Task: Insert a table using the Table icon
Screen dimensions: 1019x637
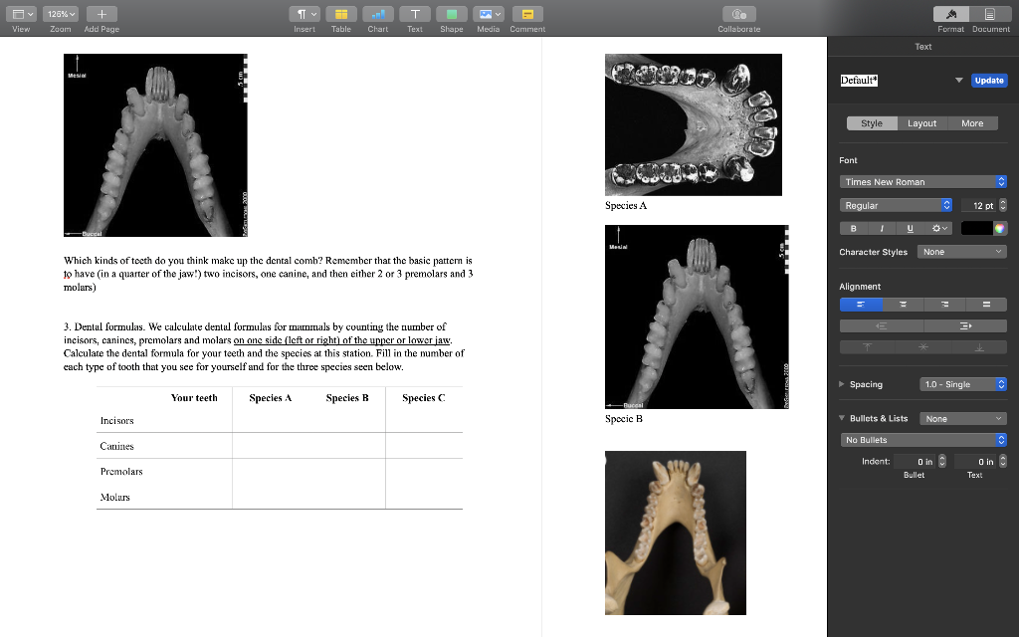Action: pos(340,14)
